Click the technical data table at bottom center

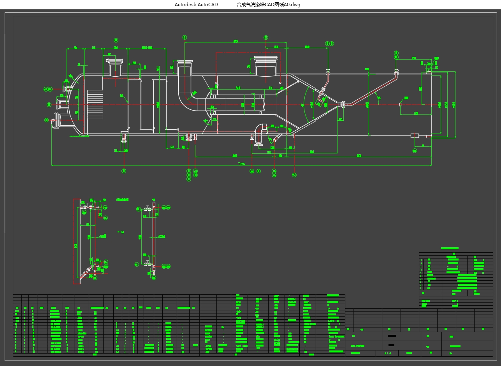click(x=272, y=325)
